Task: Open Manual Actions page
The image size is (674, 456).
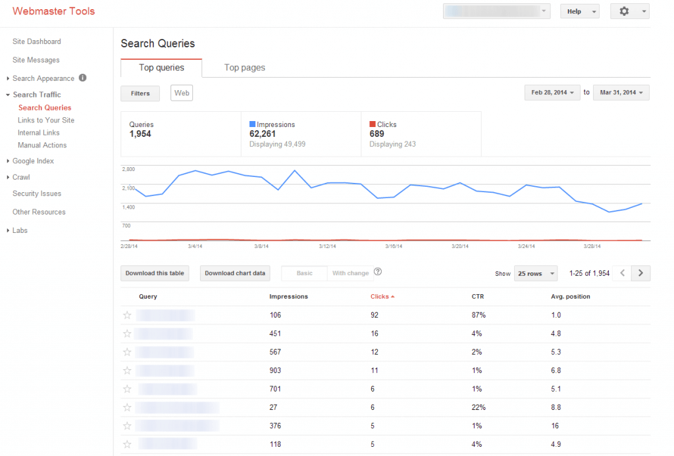Action: (42, 145)
